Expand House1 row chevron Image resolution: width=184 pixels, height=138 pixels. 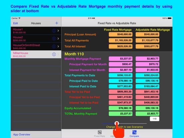58,31
